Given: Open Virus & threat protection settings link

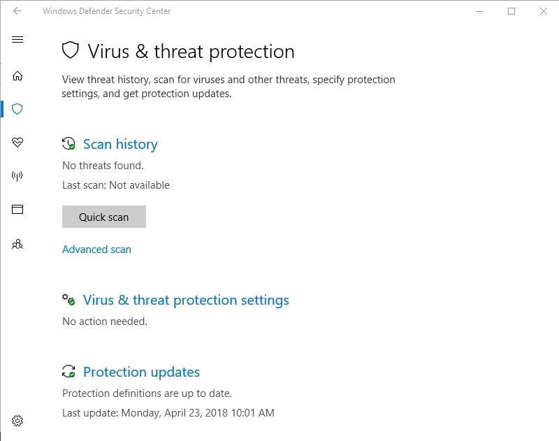Looking at the screenshot, I should (x=186, y=301).
